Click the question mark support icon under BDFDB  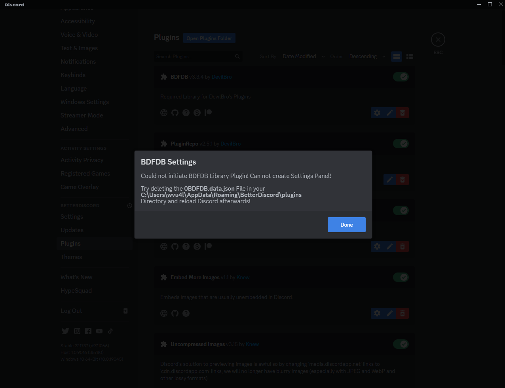click(186, 112)
